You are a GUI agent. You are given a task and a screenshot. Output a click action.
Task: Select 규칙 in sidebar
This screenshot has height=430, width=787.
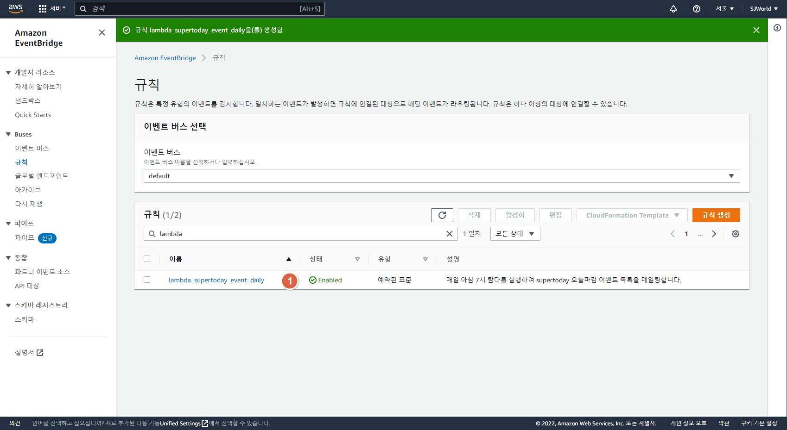tap(21, 162)
